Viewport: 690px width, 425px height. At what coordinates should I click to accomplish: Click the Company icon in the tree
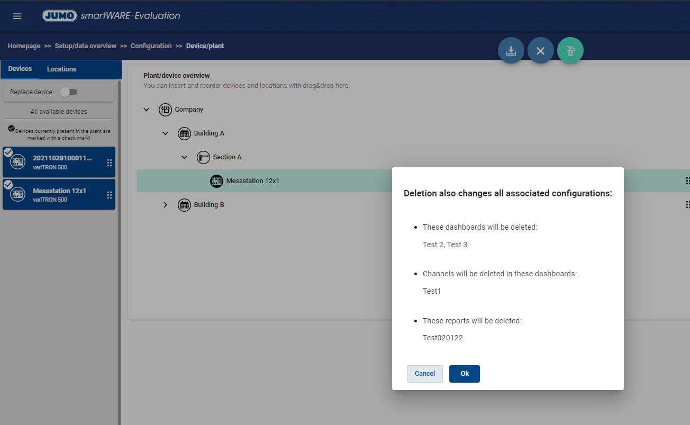coord(166,110)
